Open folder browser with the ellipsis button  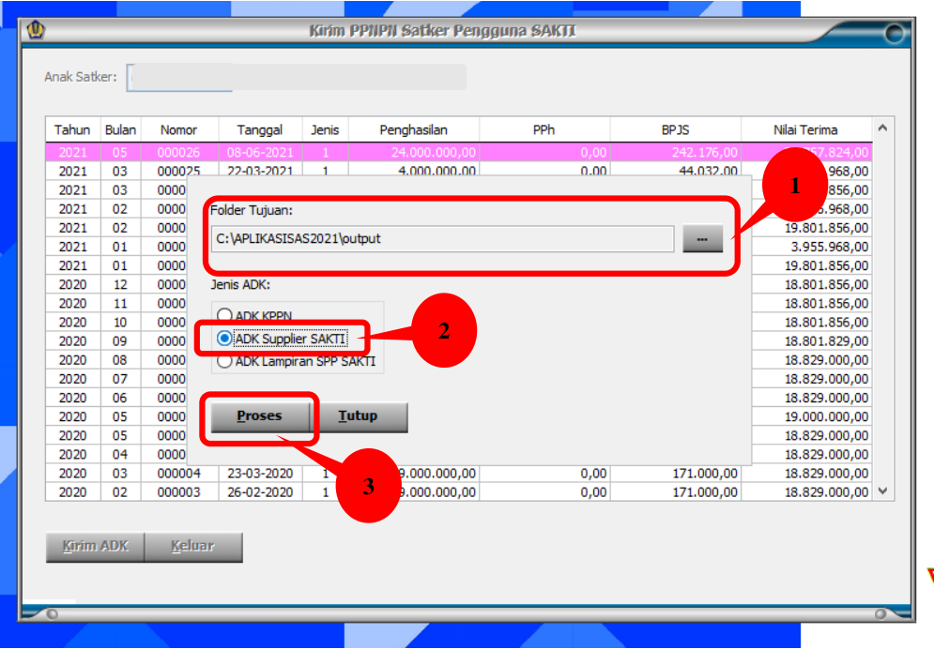[702, 239]
